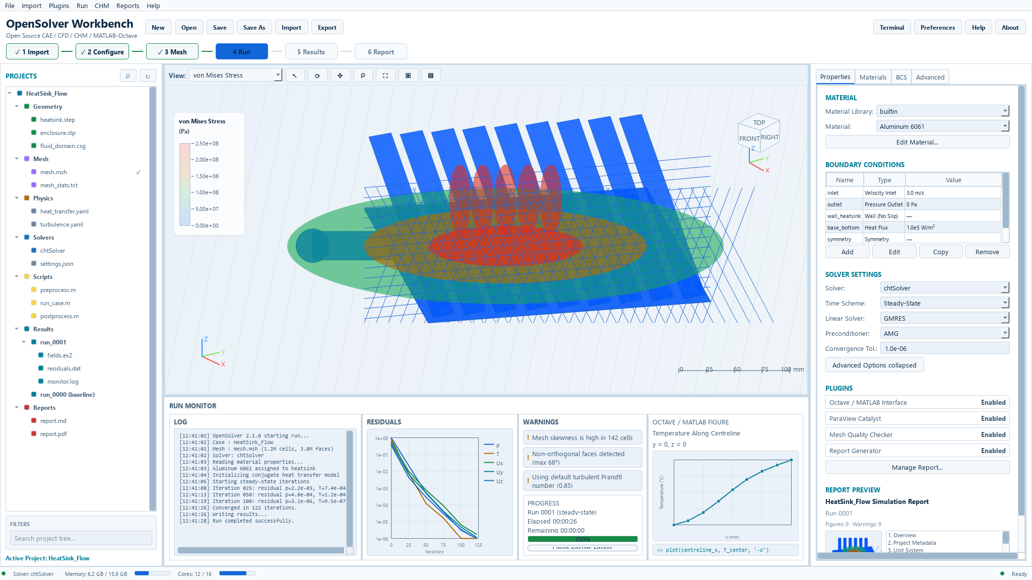Open the Preconditioner dropdown showing AMG
This screenshot has height=580, width=1032.
pos(944,333)
